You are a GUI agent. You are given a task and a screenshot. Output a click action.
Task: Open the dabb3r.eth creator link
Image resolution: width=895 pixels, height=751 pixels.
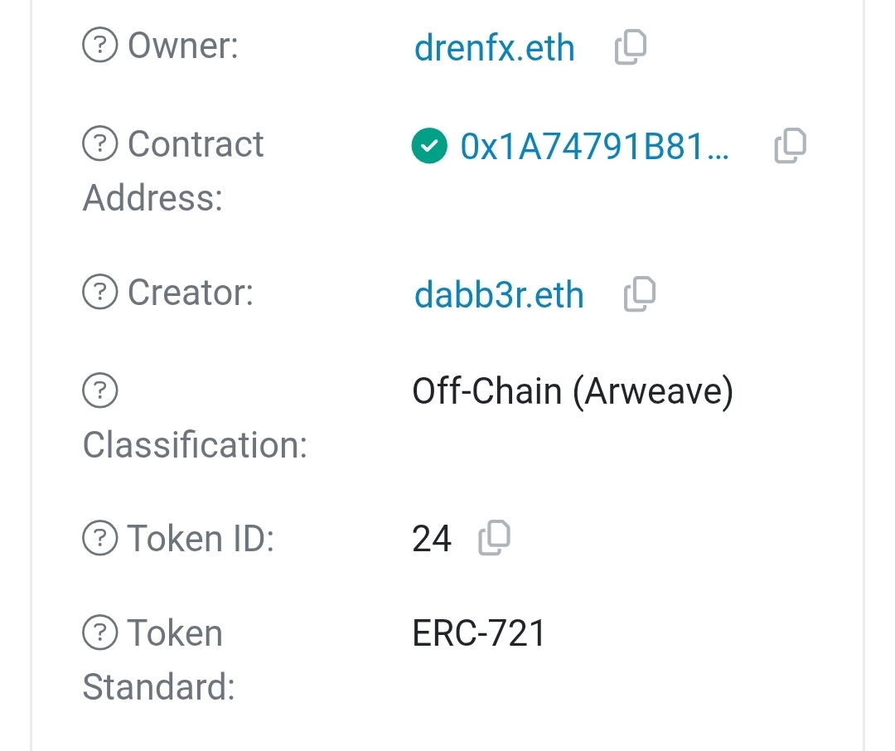click(499, 295)
